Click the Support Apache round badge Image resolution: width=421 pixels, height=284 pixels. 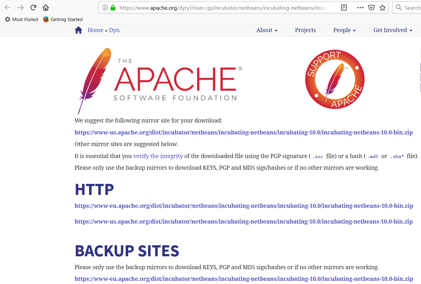tap(335, 79)
